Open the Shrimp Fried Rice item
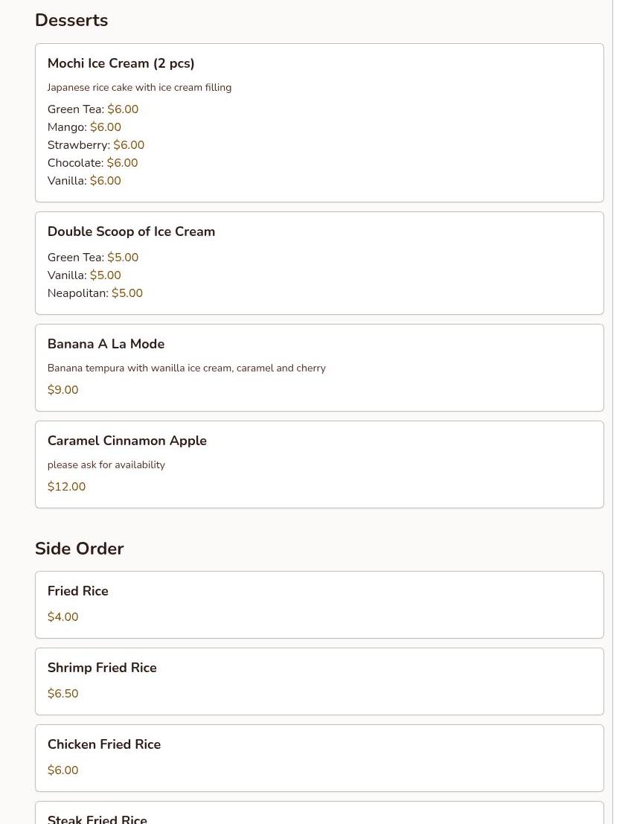This screenshot has width=628, height=824. tap(102, 668)
